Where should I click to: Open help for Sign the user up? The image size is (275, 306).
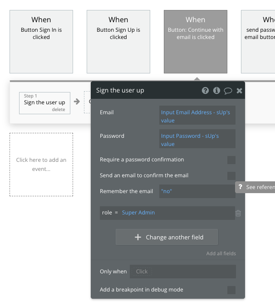[205, 91]
